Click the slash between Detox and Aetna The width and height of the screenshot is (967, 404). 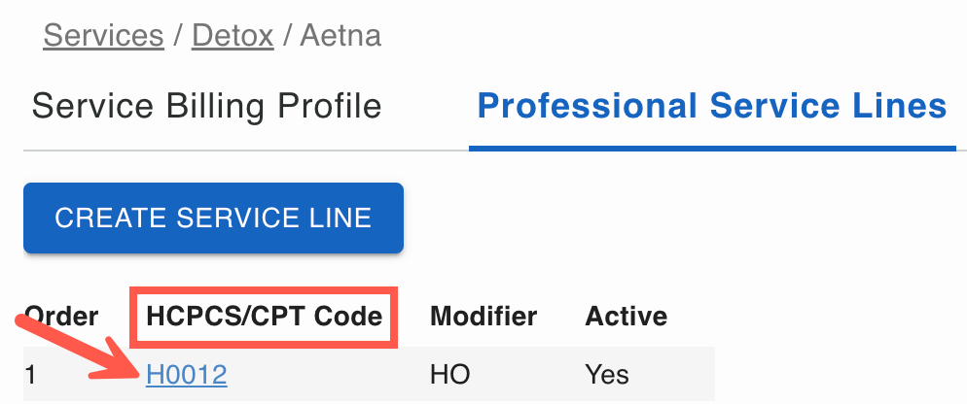coord(288,36)
